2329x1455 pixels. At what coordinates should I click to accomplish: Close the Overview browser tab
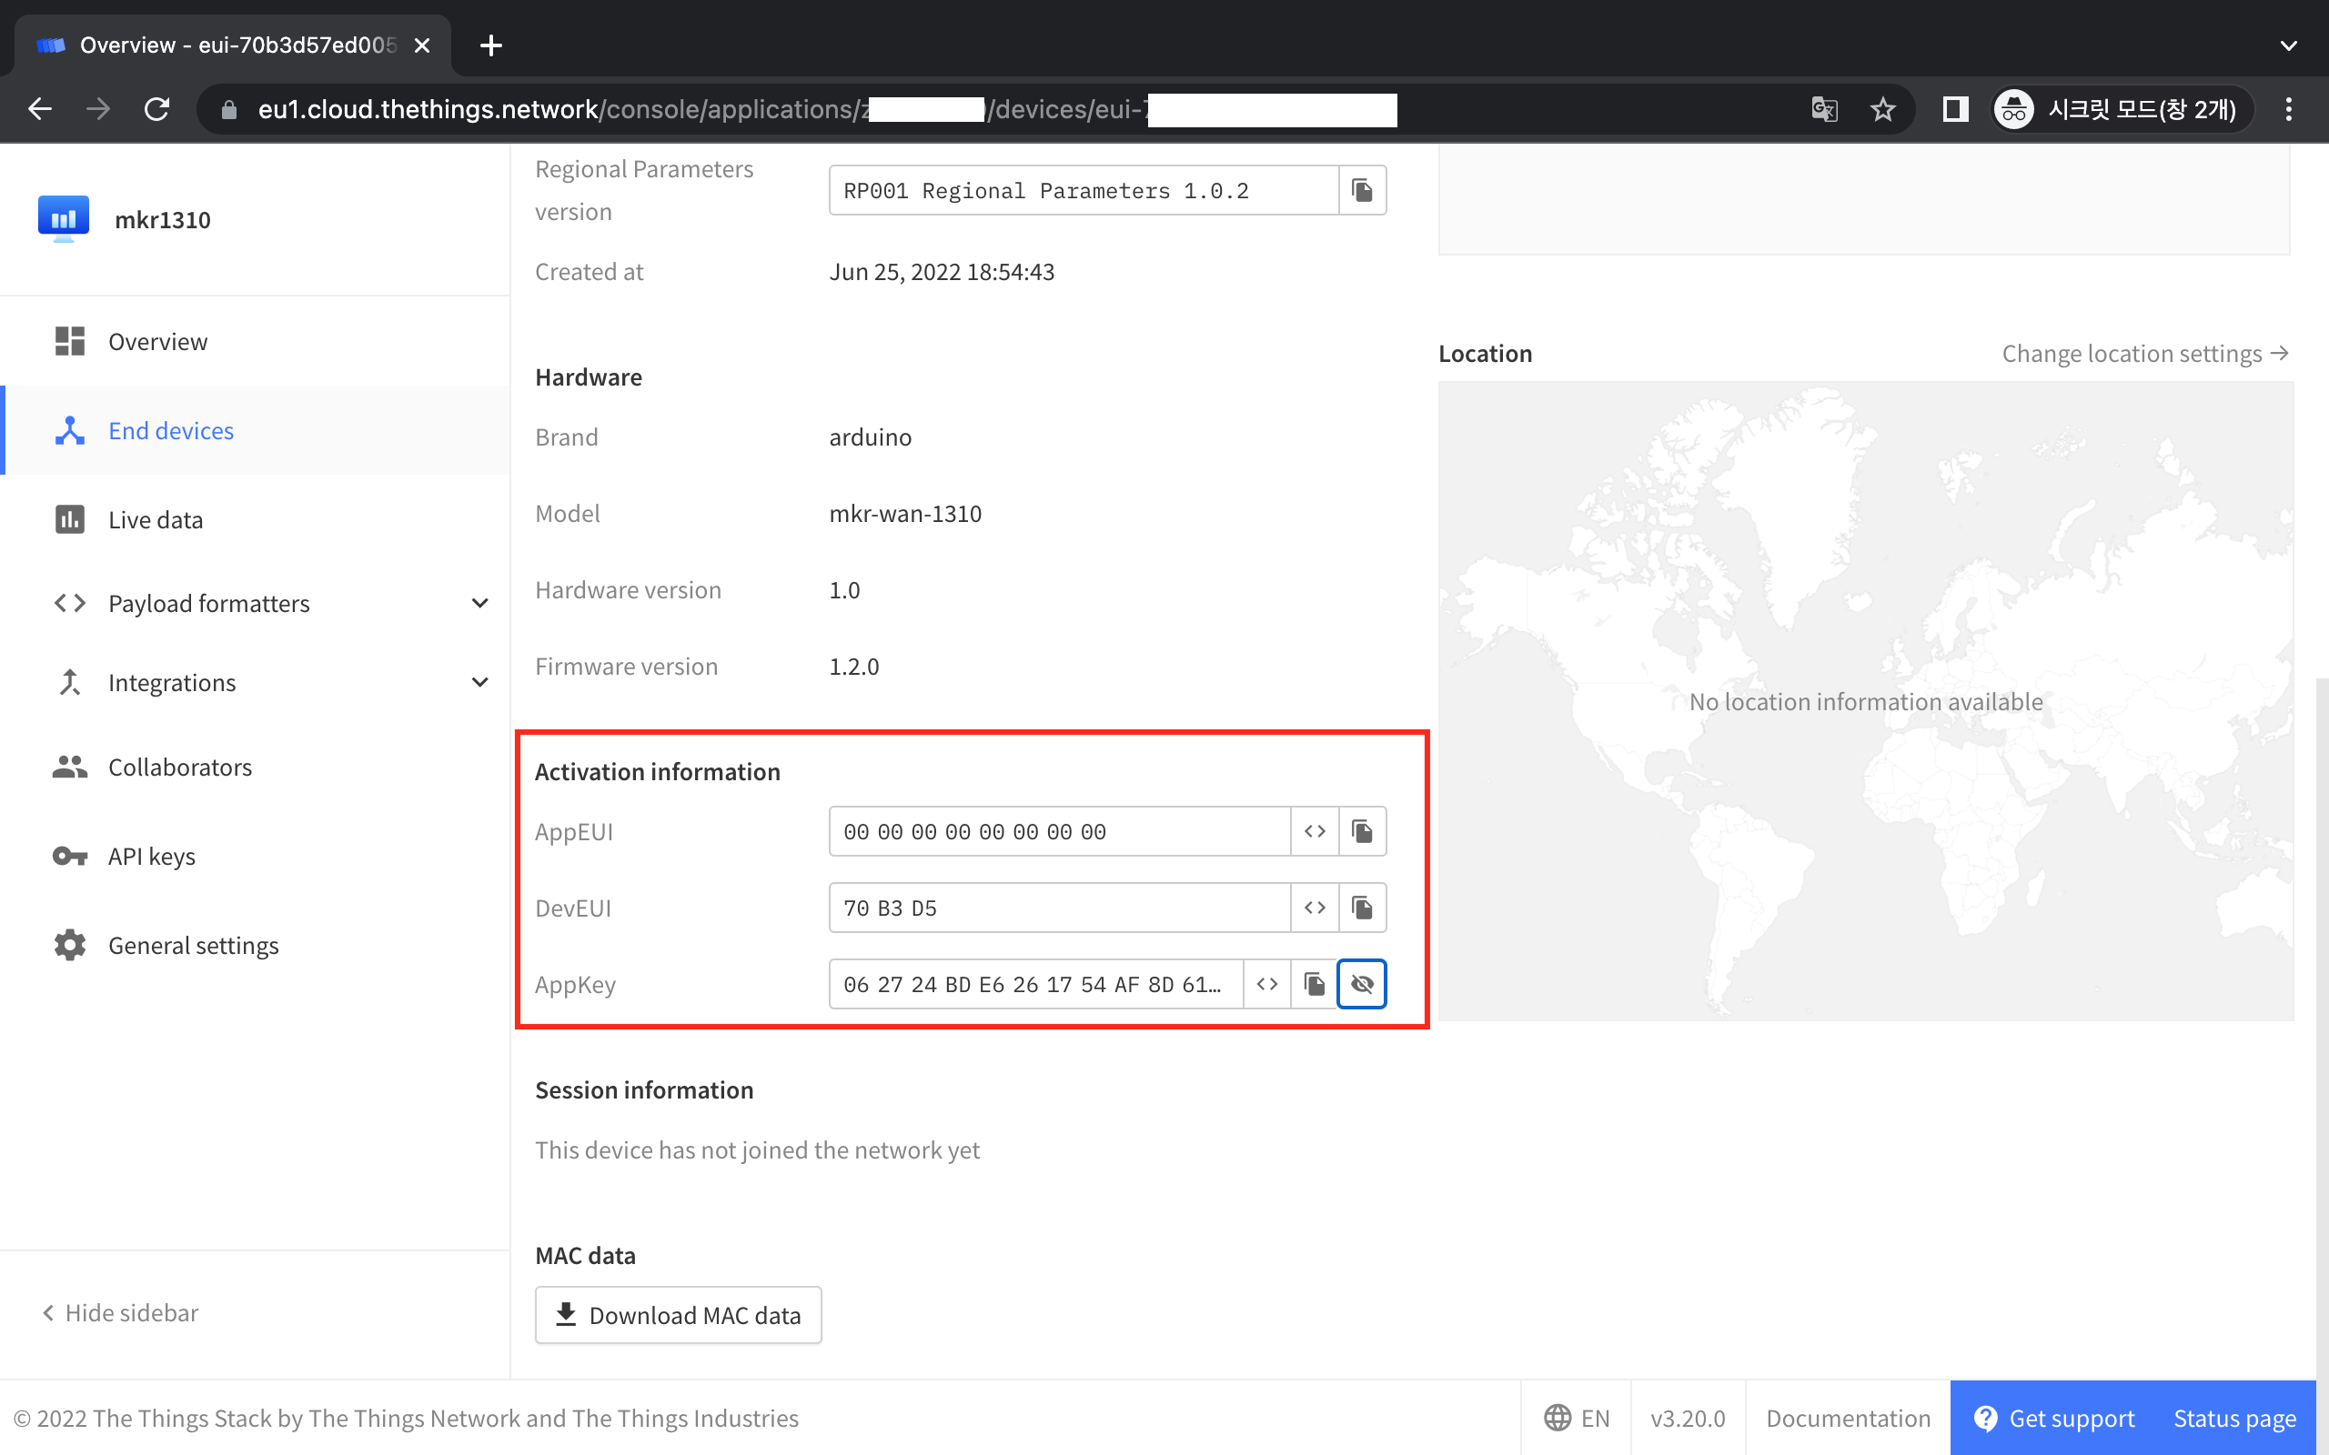(421, 45)
